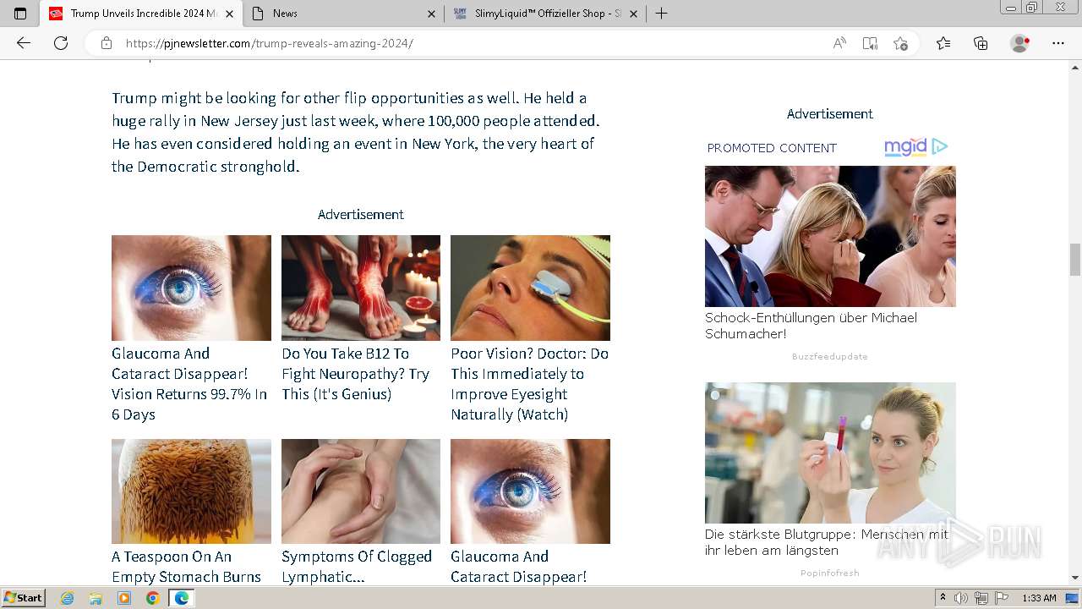The height and width of the screenshot is (609, 1082).
Task: Click the Start button
Action: point(24,598)
